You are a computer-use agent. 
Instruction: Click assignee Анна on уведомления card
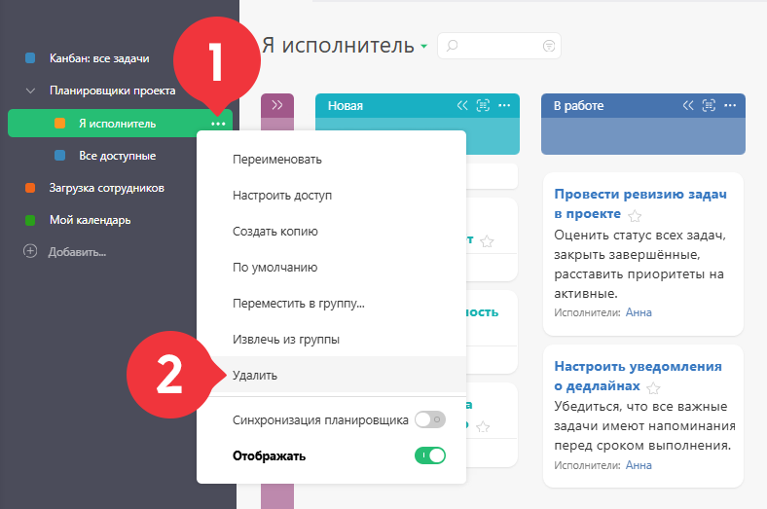(639, 465)
